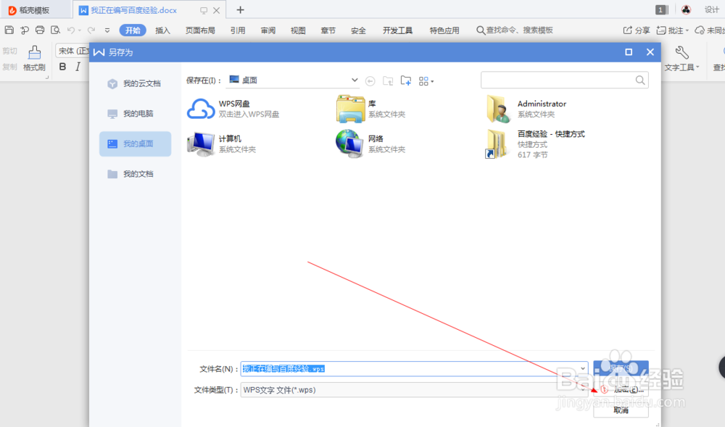Viewport: 725px width, 427px height.
Task: Open the 库 (Libraries) folder
Action: coord(371,109)
